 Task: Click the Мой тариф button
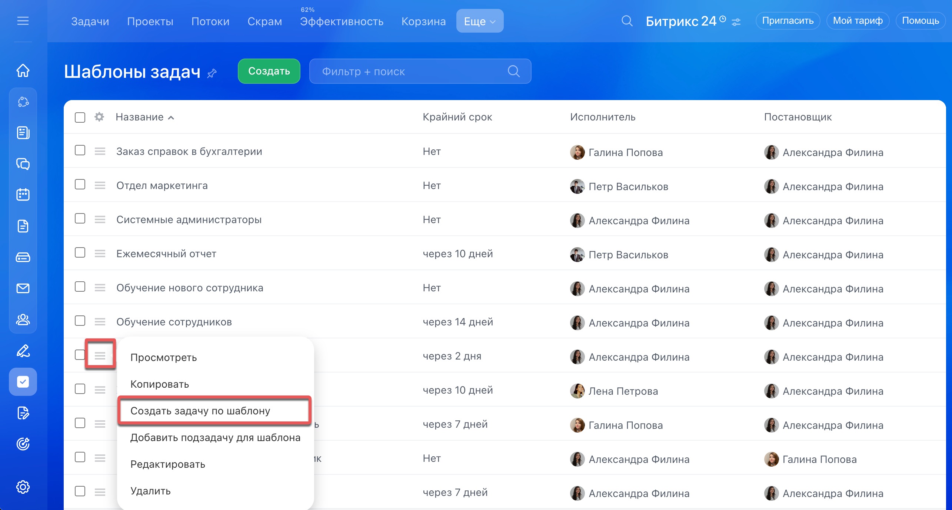(858, 21)
